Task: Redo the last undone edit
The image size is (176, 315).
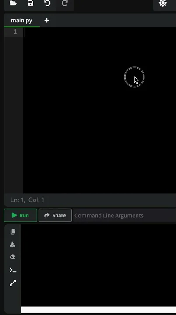Action: point(64,3)
